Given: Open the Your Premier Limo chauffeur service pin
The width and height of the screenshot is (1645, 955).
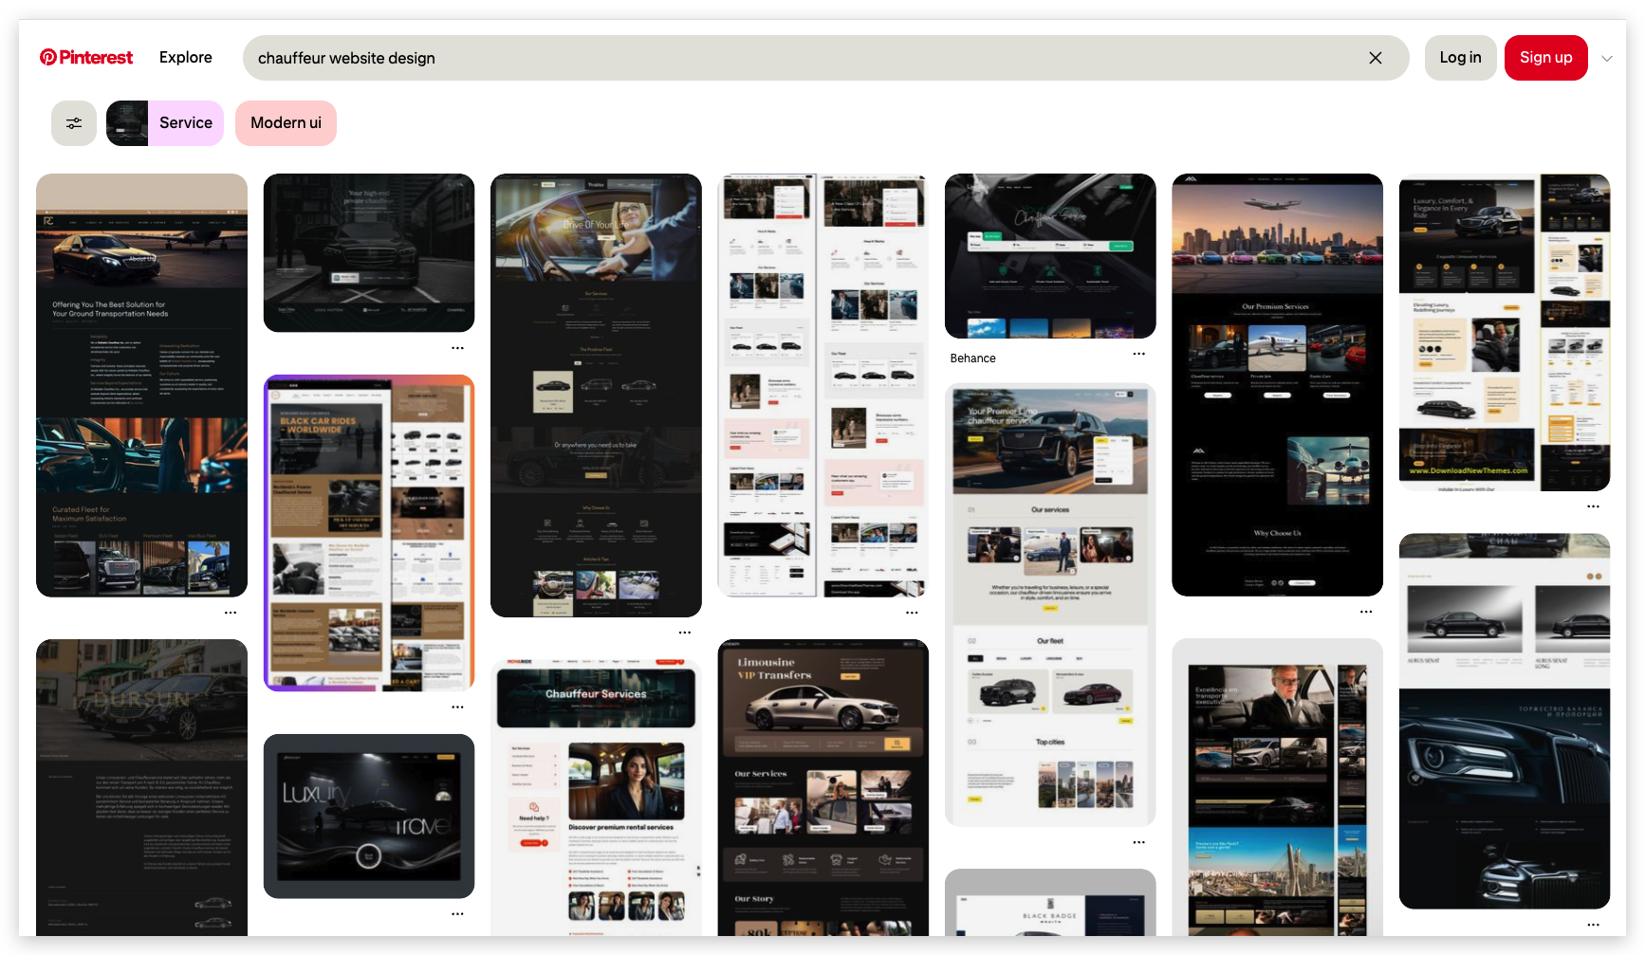Looking at the screenshot, I should [1050, 605].
